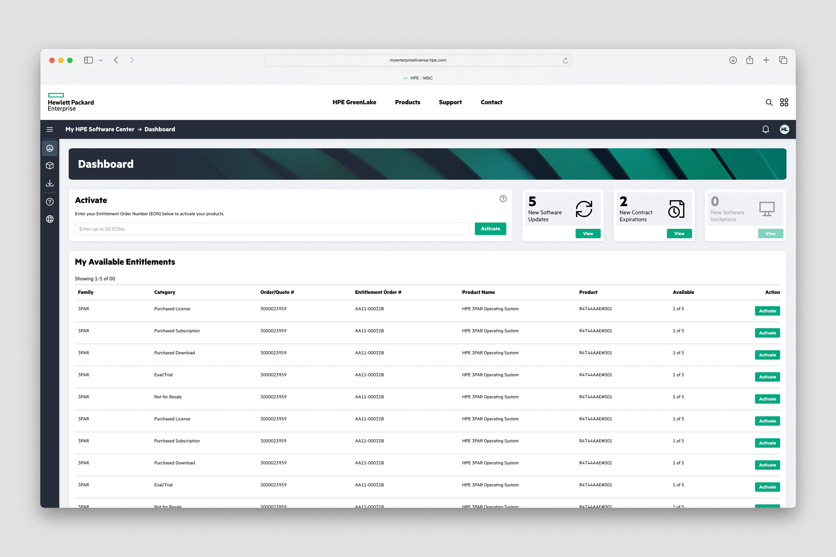Open the search magnifier in header
Image resolution: width=836 pixels, height=557 pixels.
pos(769,102)
